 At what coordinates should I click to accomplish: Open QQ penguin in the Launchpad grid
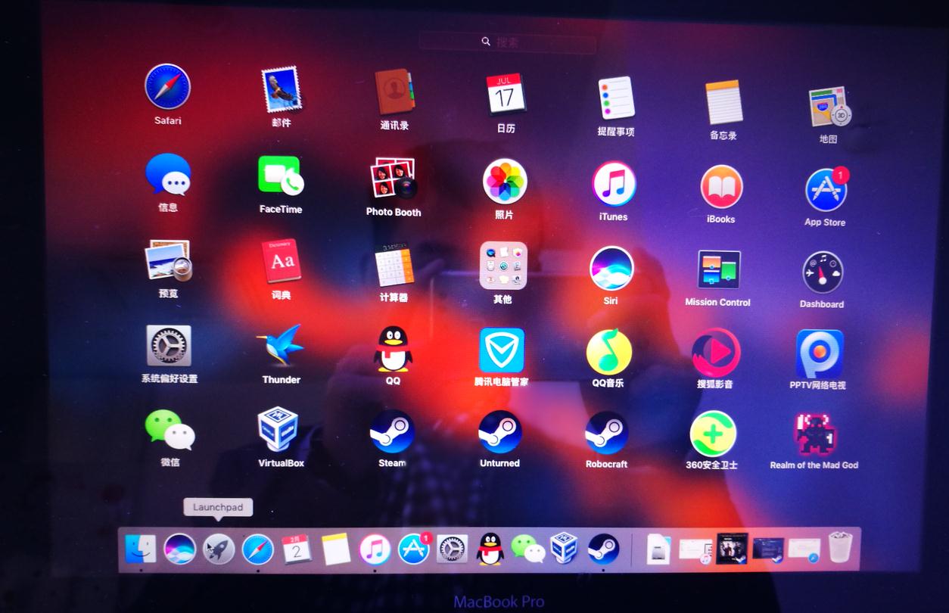coord(394,348)
